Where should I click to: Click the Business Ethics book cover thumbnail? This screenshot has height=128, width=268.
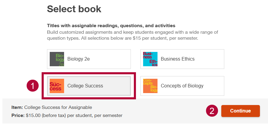click(x=150, y=59)
